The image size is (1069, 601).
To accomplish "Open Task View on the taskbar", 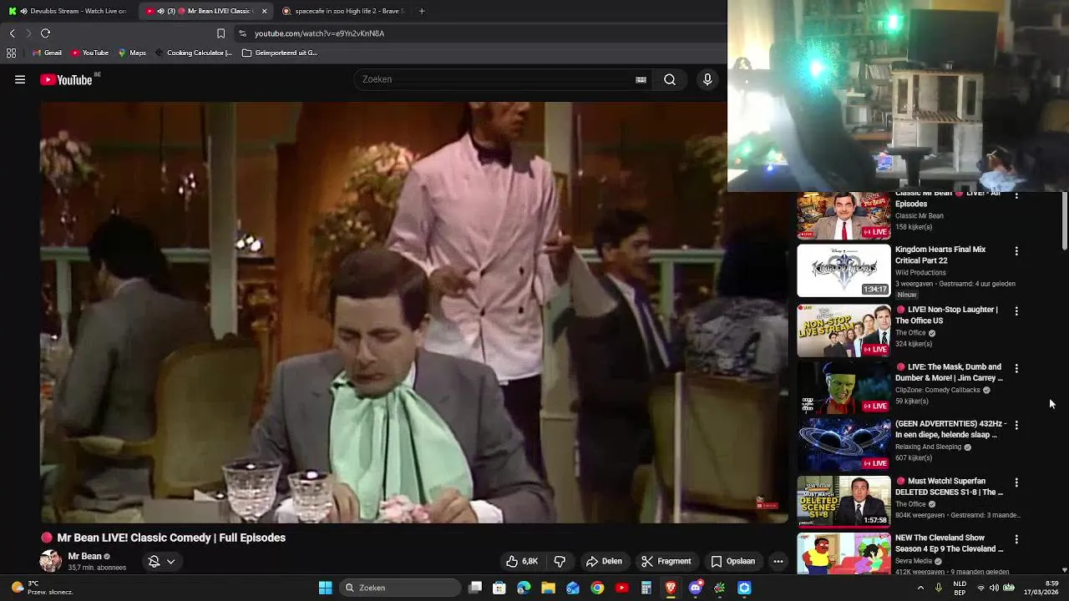I will click(475, 588).
